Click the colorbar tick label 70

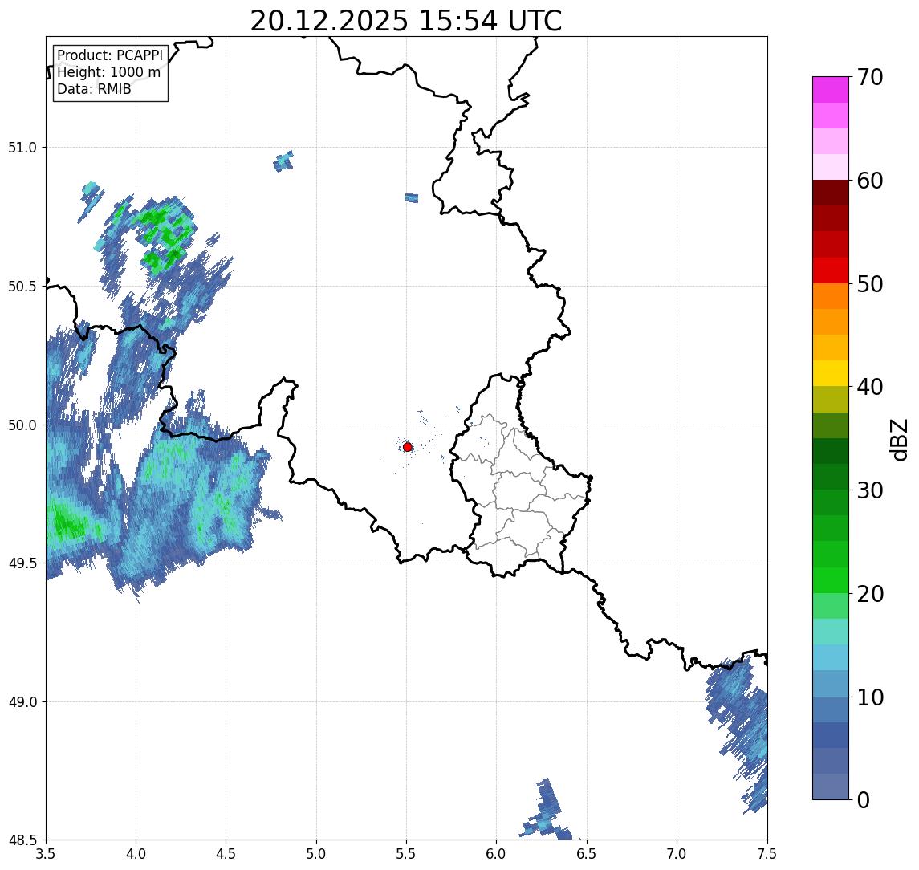870,77
